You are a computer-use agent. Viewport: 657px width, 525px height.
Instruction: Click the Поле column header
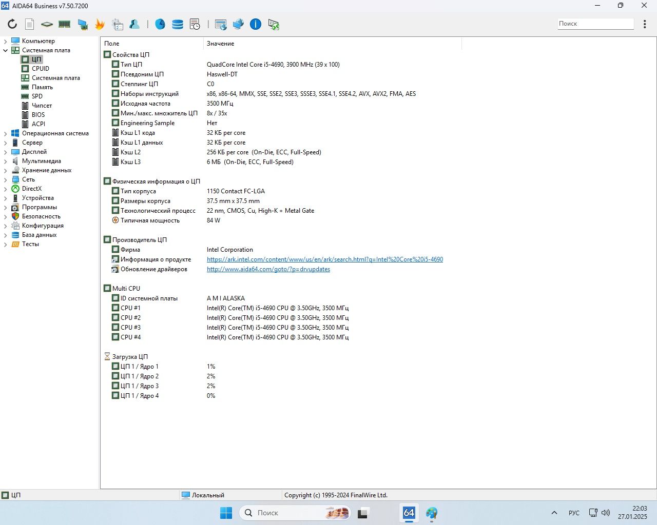(x=152, y=44)
